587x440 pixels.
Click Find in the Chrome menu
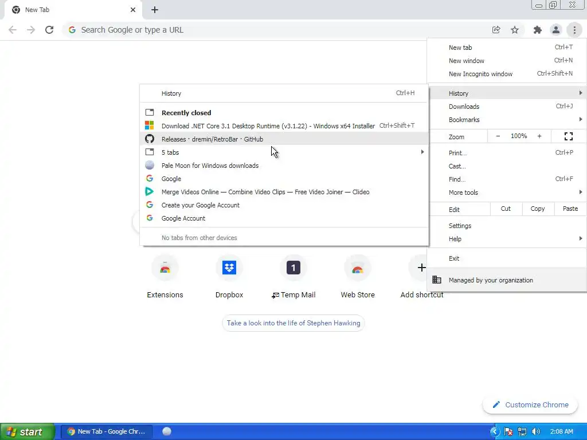click(x=507, y=179)
